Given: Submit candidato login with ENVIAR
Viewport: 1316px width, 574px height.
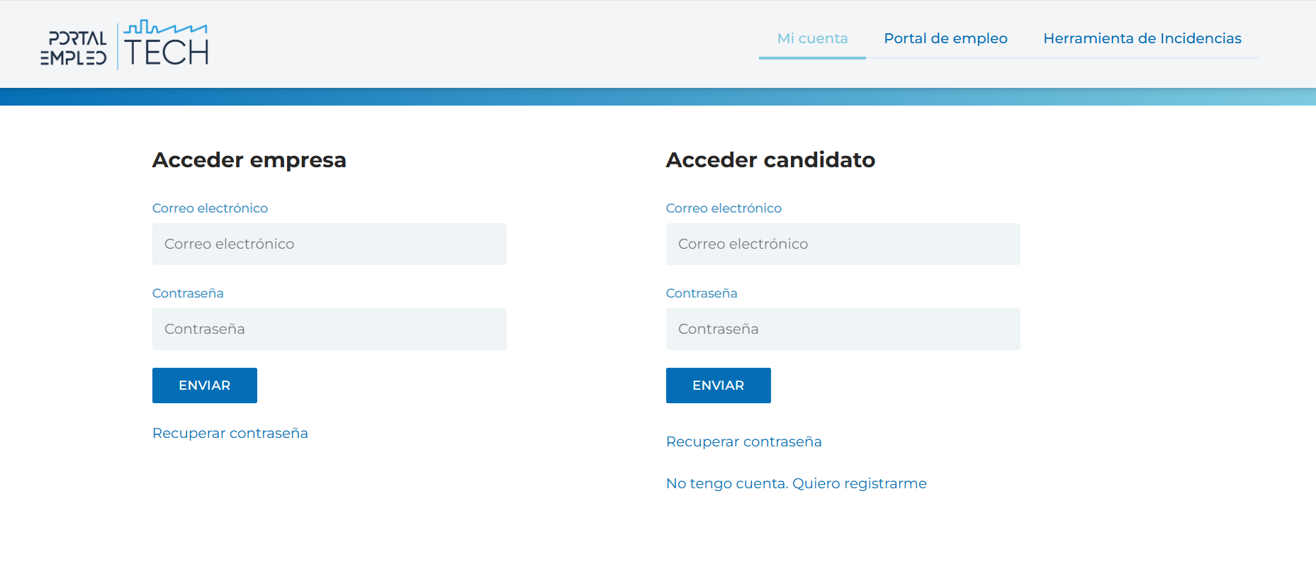Looking at the screenshot, I should tap(719, 386).
